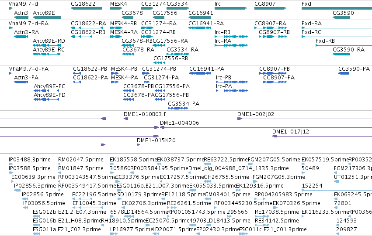The width and height of the screenshot is (372, 236).
Task: Select the DME1-004O06 clone feature
Action: 266,127
